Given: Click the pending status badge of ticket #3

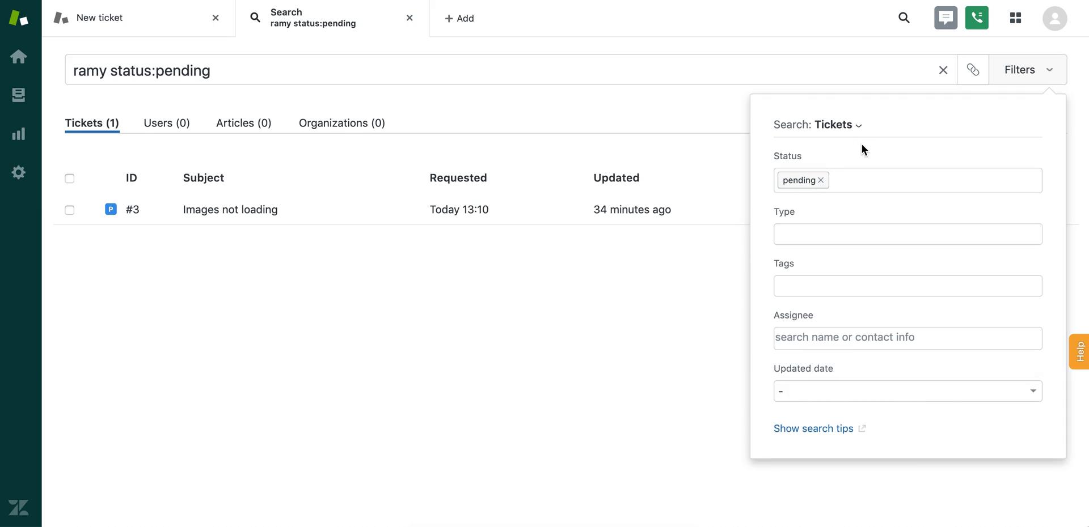Looking at the screenshot, I should [x=111, y=209].
